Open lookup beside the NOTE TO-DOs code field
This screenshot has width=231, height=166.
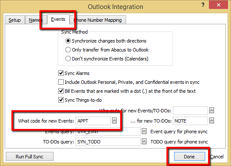tap(211, 120)
